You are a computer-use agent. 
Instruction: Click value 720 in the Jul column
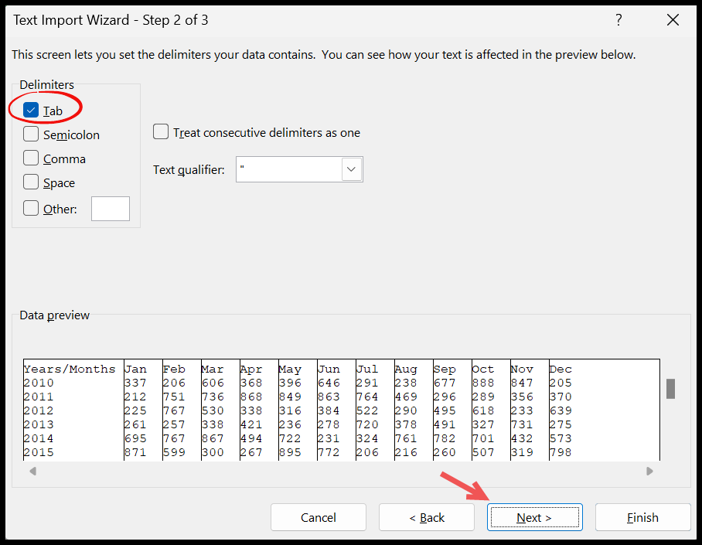367,424
